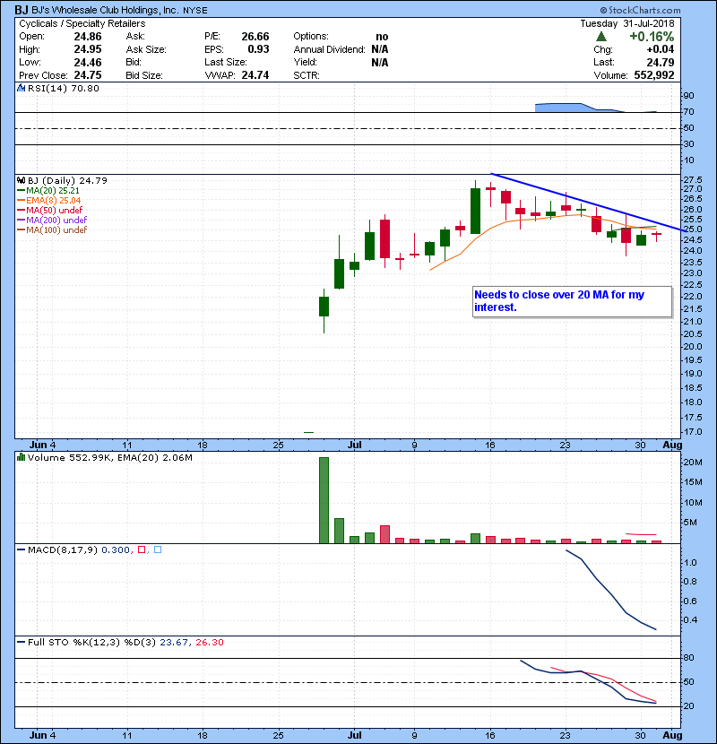Click the 17.0 price axis label
The height and width of the screenshot is (744, 717).
pos(692,432)
